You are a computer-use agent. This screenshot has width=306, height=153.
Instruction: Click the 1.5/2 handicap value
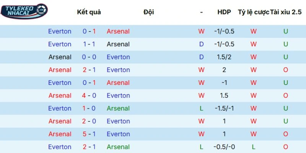224,57
